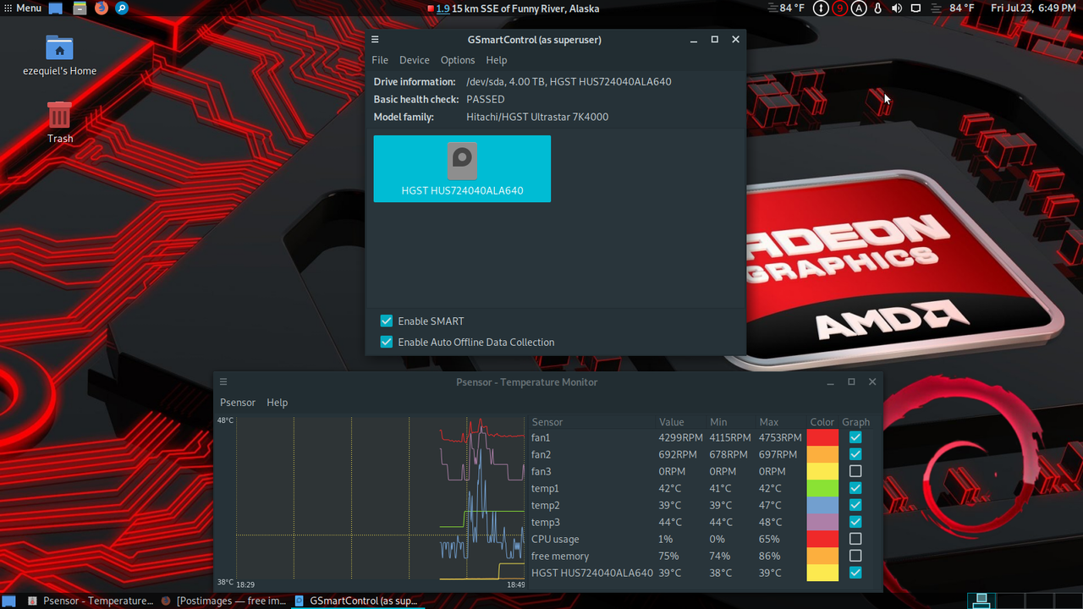Viewport: 1083px width, 609px height.
Task: Switch to Postimages browser window in taskbar
Action: (x=223, y=601)
